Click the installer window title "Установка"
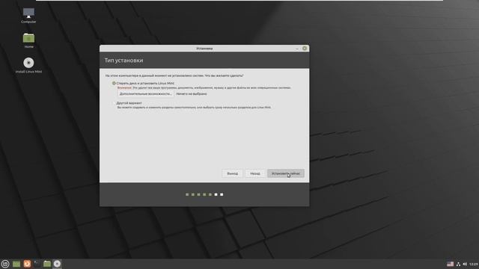Image resolution: width=479 pixels, height=269 pixels. 204,49
